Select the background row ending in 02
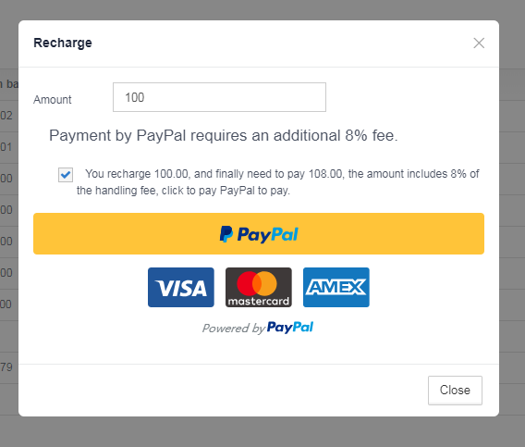 (9, 116)
